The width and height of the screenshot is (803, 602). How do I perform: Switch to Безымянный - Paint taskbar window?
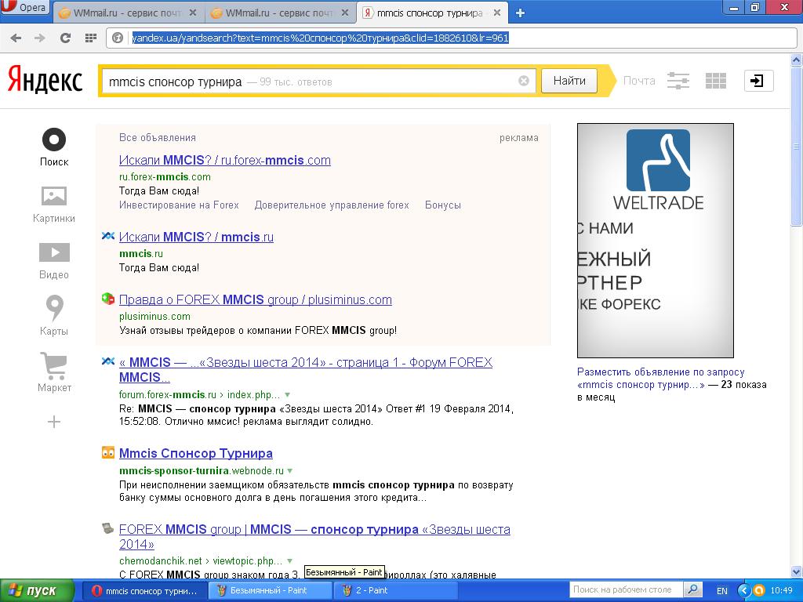point(271,591)
